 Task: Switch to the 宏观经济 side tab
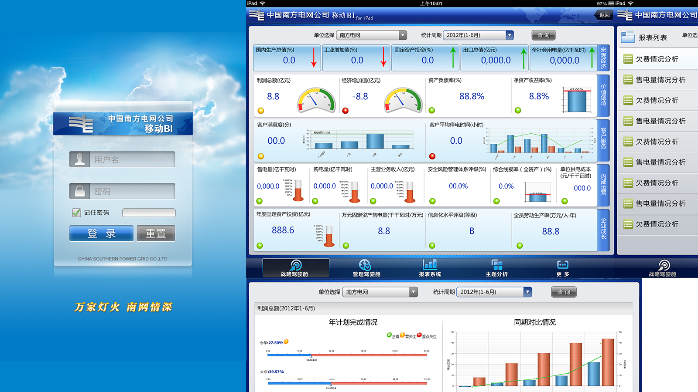coord(603,58)
